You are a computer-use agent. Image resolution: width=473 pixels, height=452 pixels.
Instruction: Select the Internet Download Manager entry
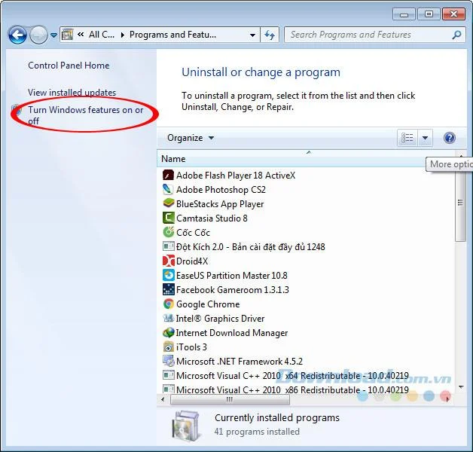tap(232, 333)
